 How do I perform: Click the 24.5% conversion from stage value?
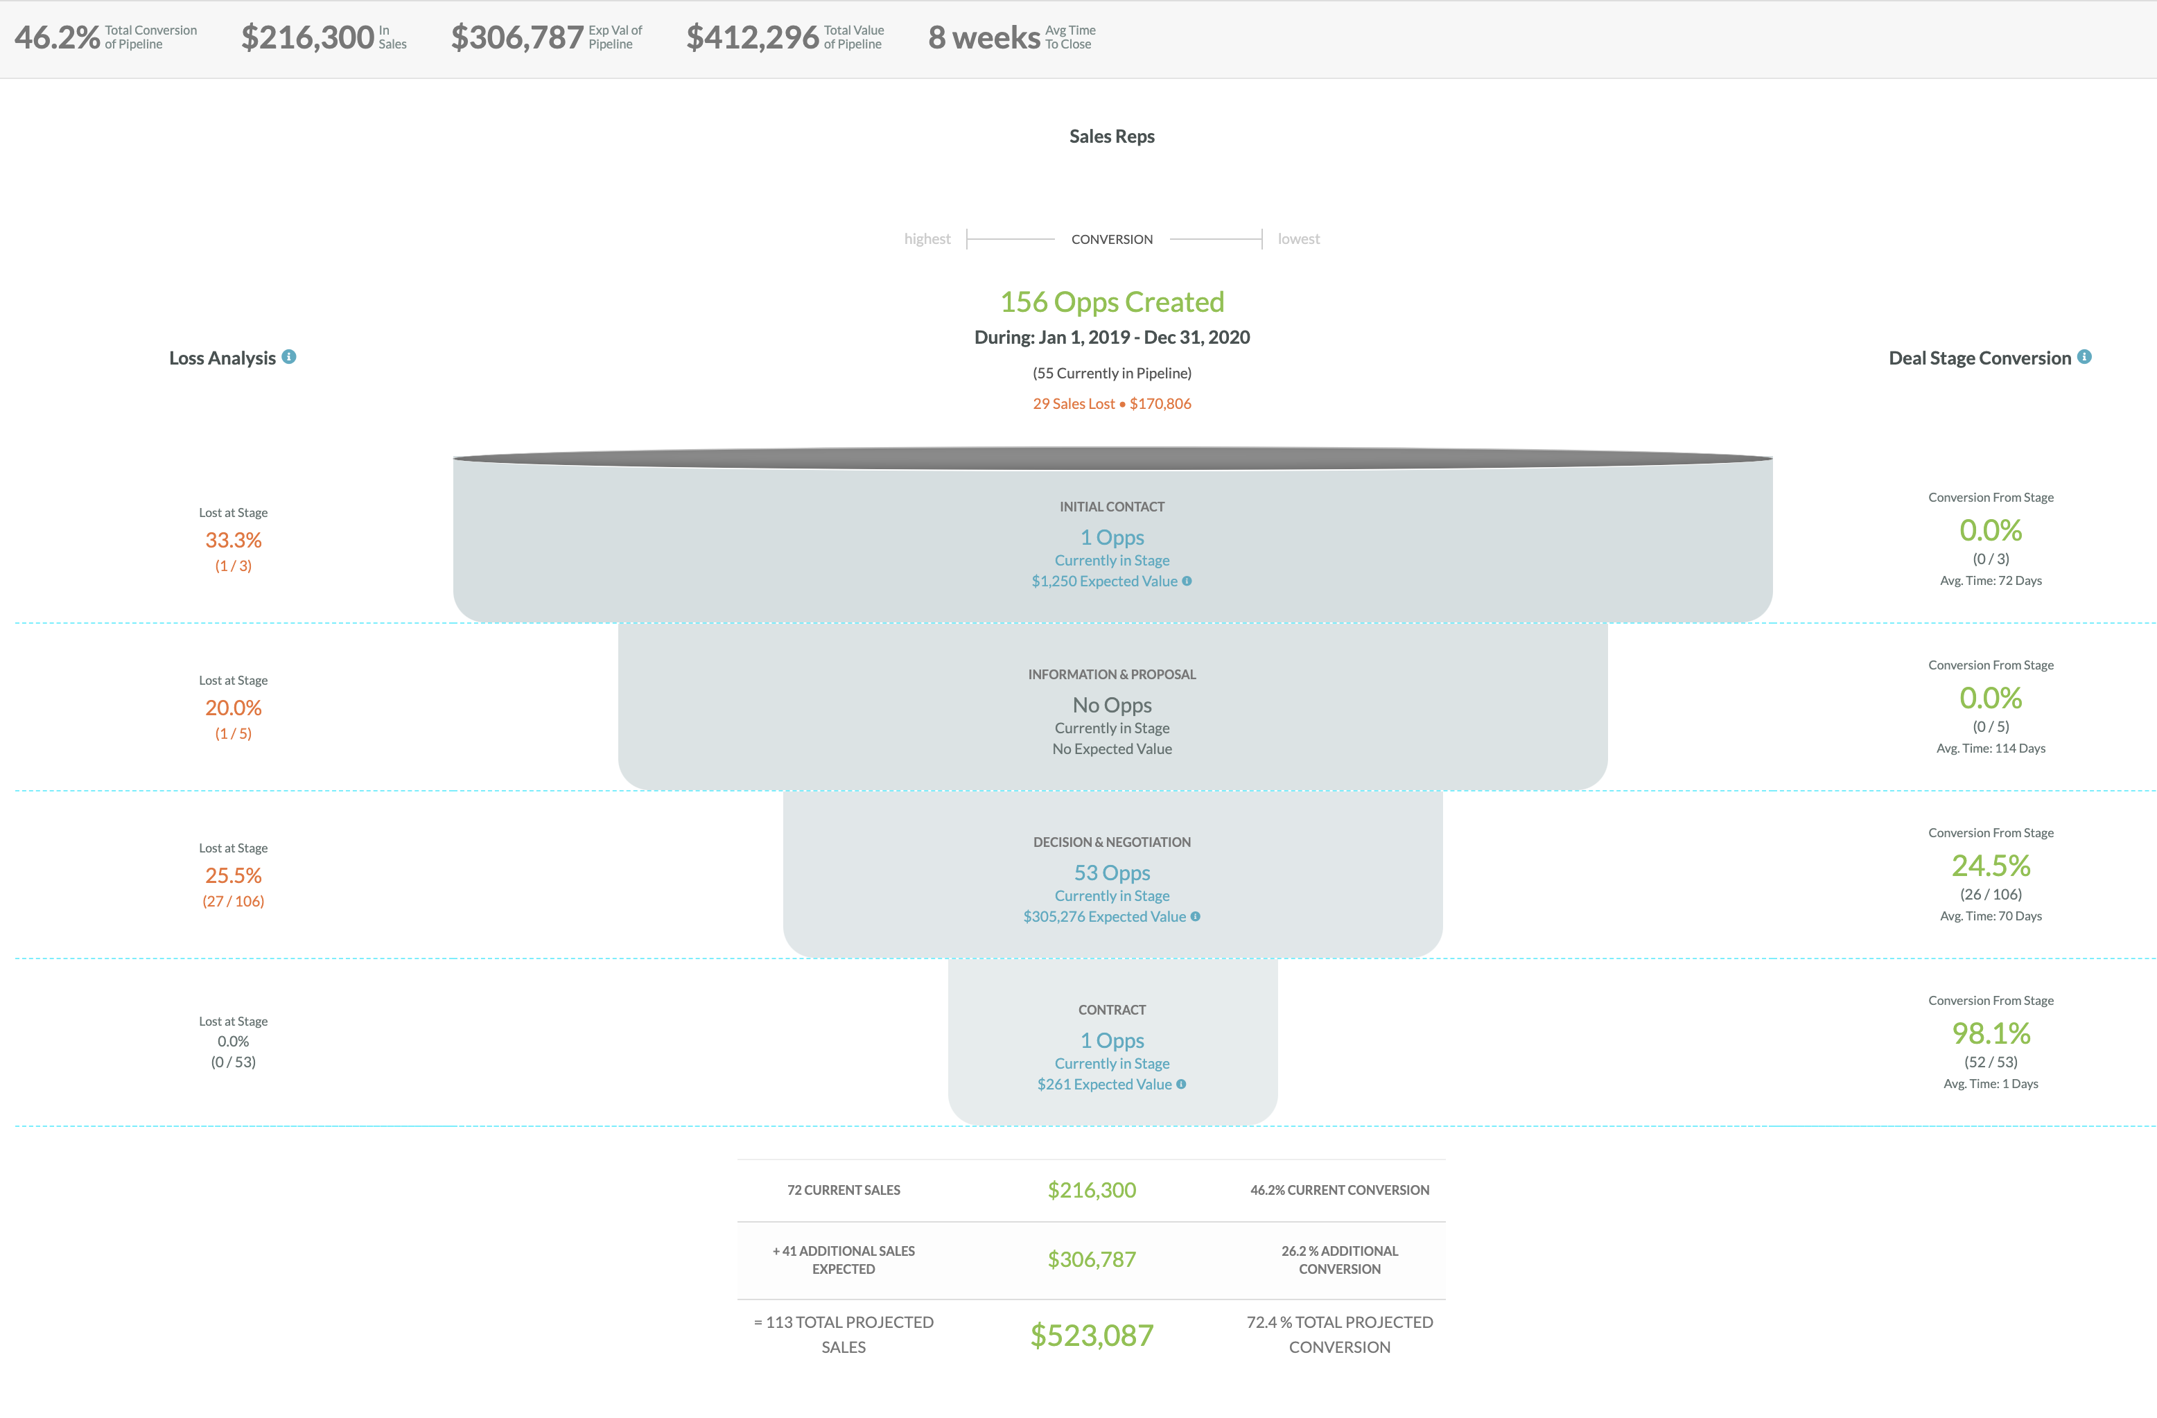(x=1991, y=866)
